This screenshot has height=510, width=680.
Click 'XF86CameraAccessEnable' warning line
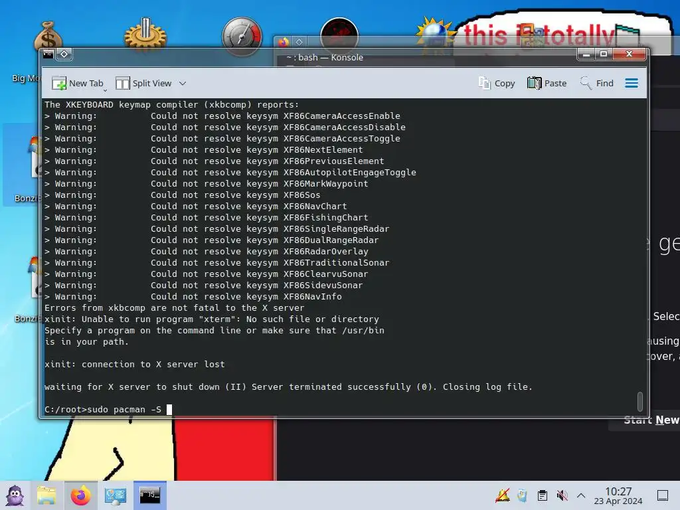pos(222,116)
